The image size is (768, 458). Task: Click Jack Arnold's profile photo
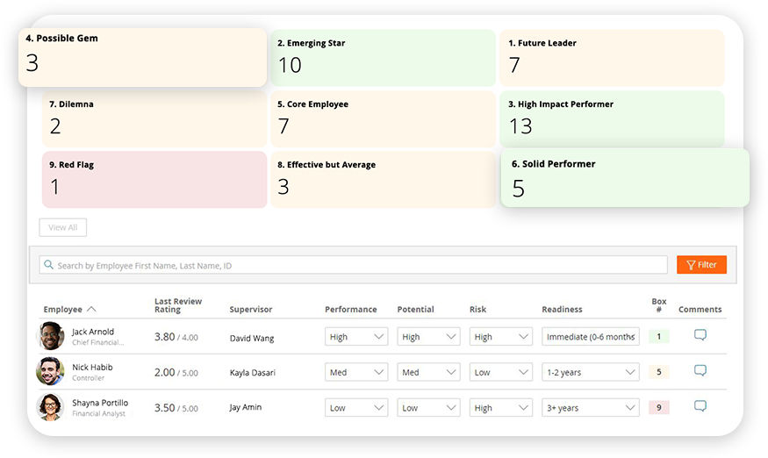[x=50, y=336]
